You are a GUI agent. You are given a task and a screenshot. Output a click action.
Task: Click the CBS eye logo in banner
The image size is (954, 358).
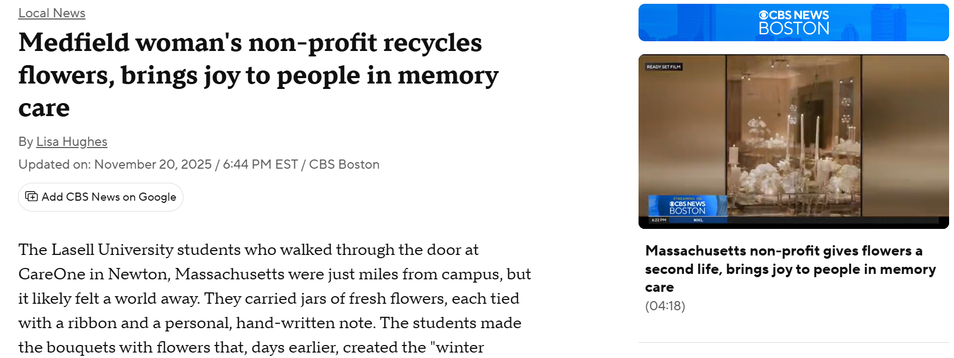763,15
